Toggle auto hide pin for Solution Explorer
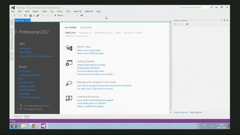 (x=225, y=20)
